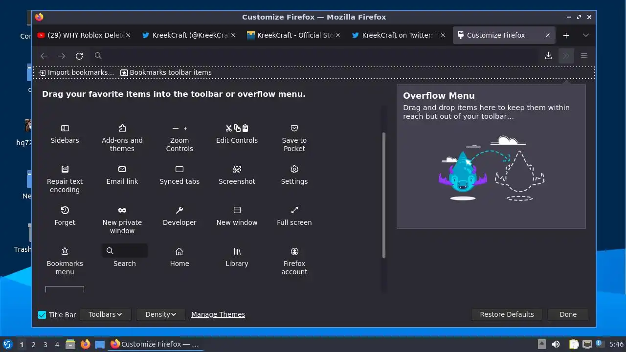Screen dimensions: 626x352
Task: Click the overflow menu chevron button
Action: point(566,56)
